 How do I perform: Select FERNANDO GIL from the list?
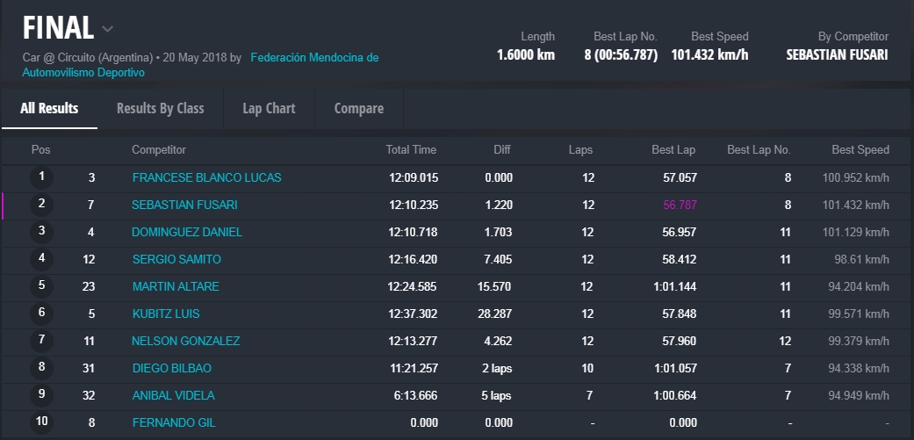pyautogui.click(x=173, y=423)
